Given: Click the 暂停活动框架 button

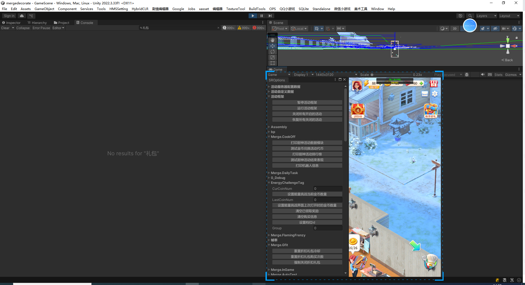Looking at the screenshot, I should (x=307, y=103).
